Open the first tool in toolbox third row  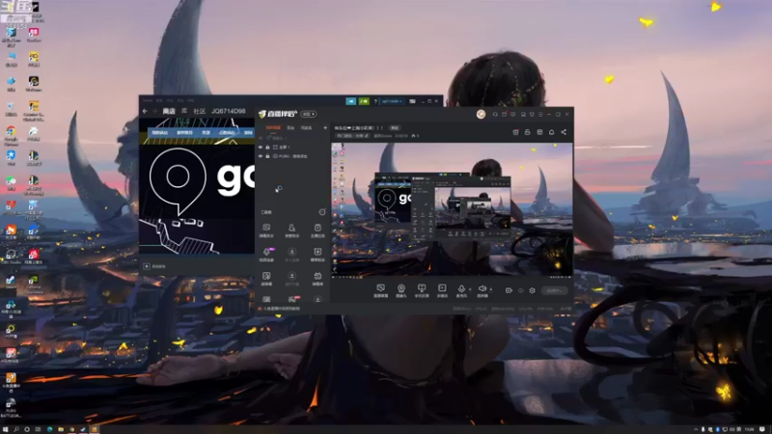coord(266,279)
